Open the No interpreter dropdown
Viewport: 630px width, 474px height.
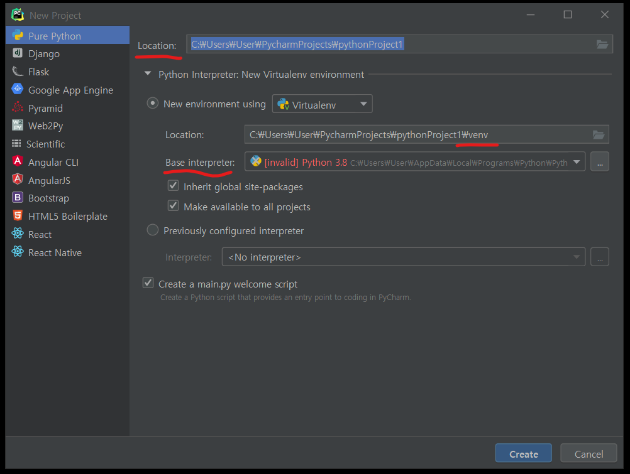pos(404,257)
